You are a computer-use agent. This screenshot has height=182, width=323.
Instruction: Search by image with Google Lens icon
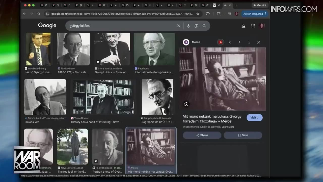(196, 26)
